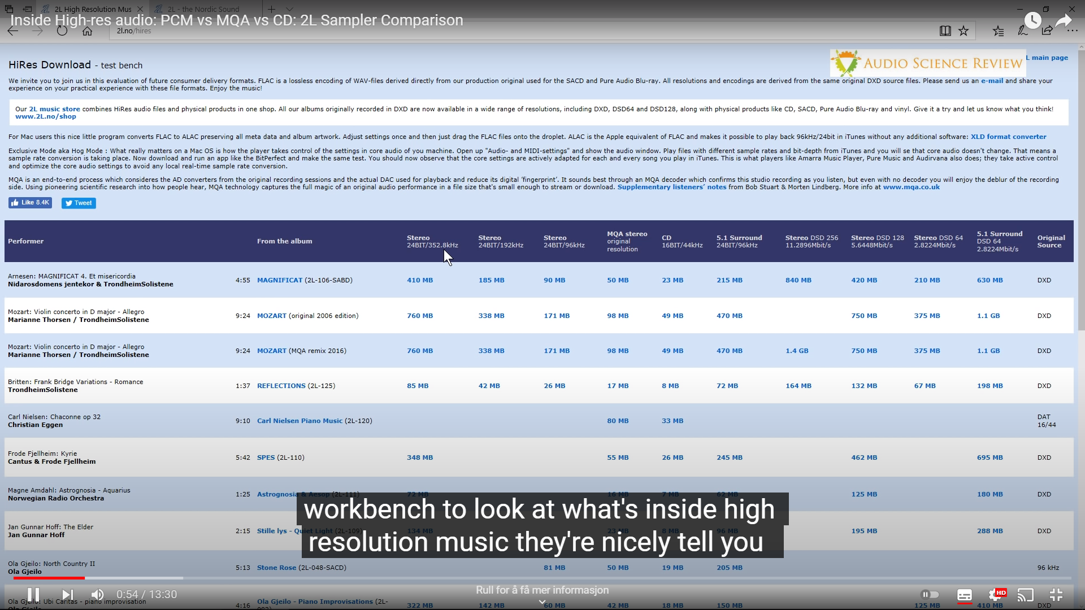The width and height of the screenshot is (1085, 610).
Task: Go back in the Edge browser
Action: tap(12, 31)
